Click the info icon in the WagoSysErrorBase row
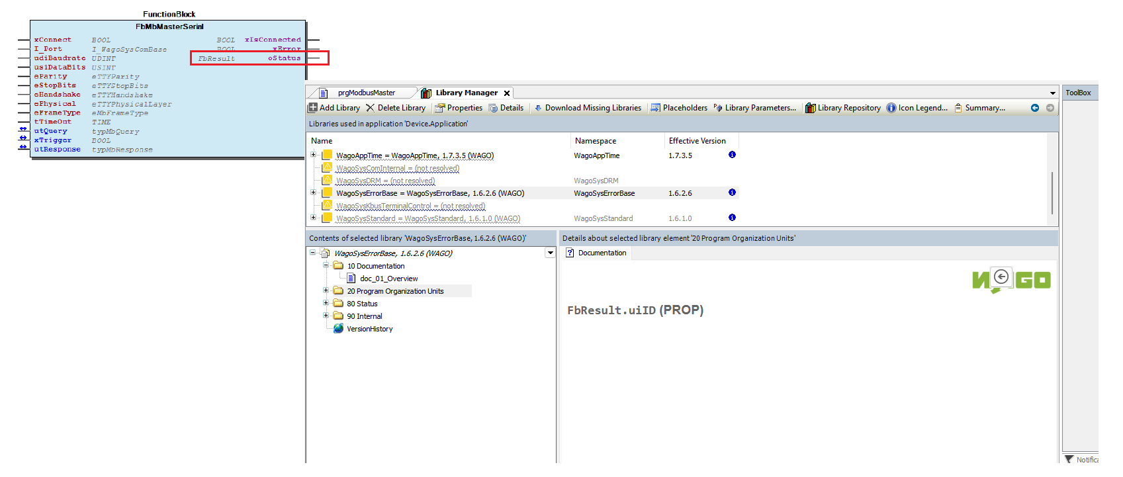The height and width of the screenshot is (477, 1123). click(732, 193)
